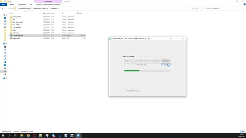Open taskbar search magnifier
Image resolution: width=246 pixels, height=138 pixels.
click(9, 135)
